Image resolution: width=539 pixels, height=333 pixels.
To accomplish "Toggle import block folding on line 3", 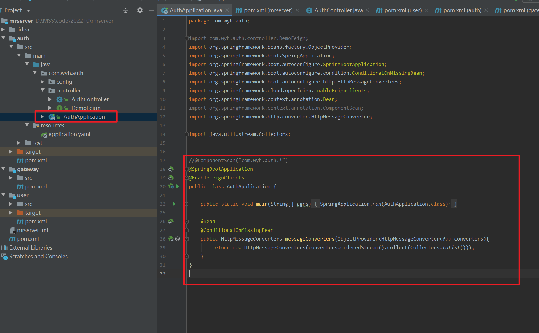I will (187, 38).
